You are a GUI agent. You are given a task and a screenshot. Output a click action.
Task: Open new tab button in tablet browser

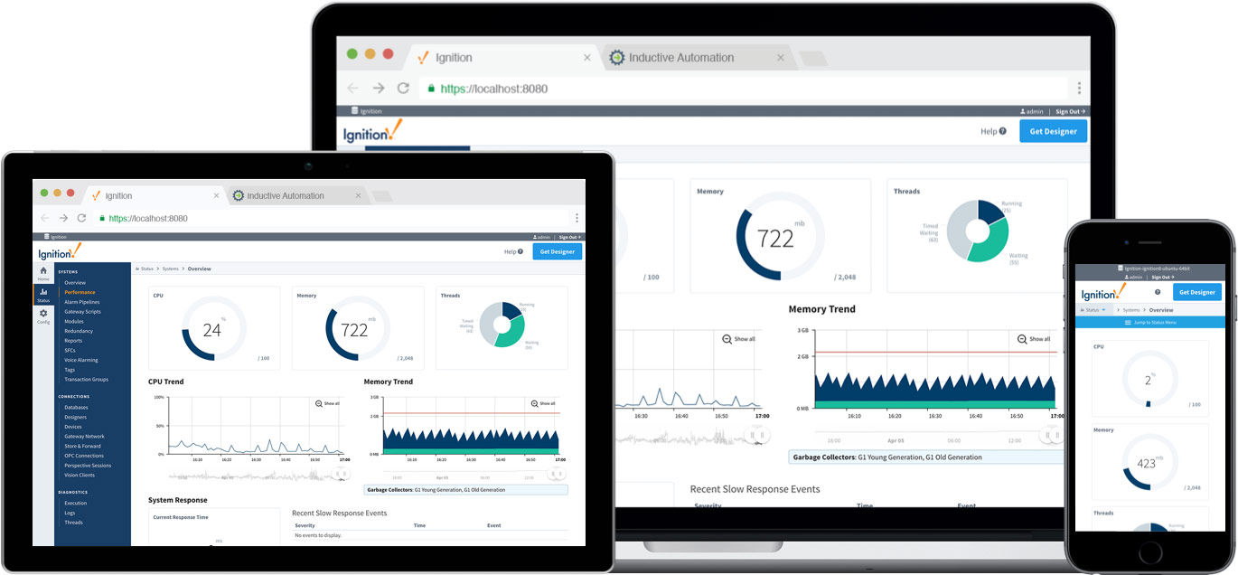click(381, 196)
